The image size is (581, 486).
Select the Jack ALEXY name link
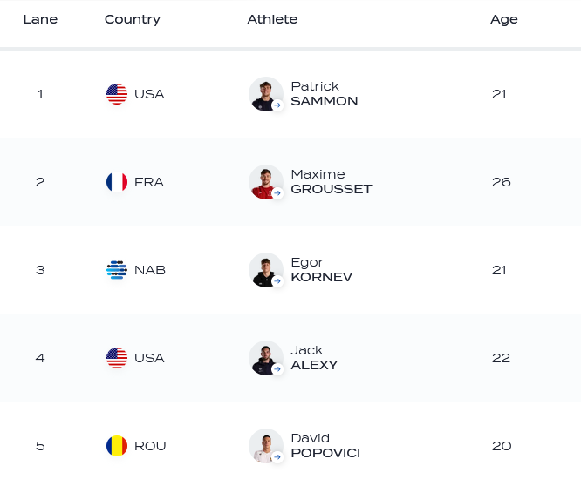(x=314, y=358)
